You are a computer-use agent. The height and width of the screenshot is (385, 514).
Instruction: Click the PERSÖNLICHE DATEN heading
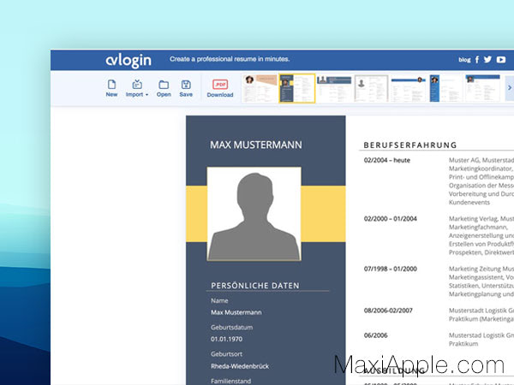tap(255, 286)
